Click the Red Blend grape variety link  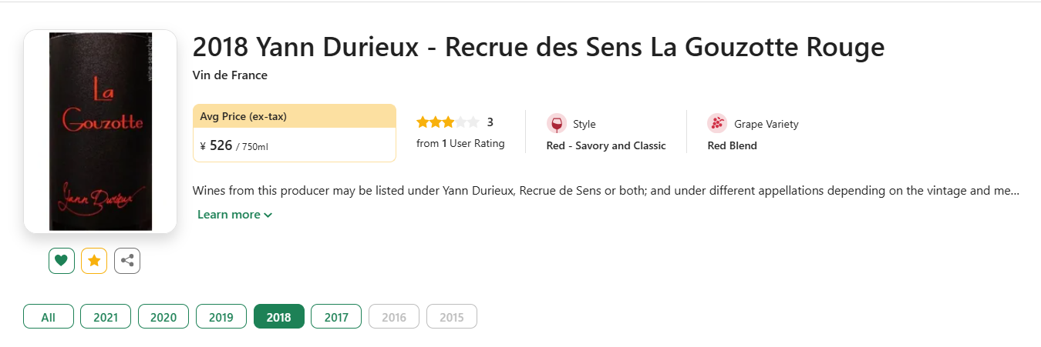[x=733, y=145]
